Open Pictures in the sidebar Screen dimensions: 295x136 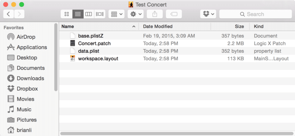[x=22, y=120]
